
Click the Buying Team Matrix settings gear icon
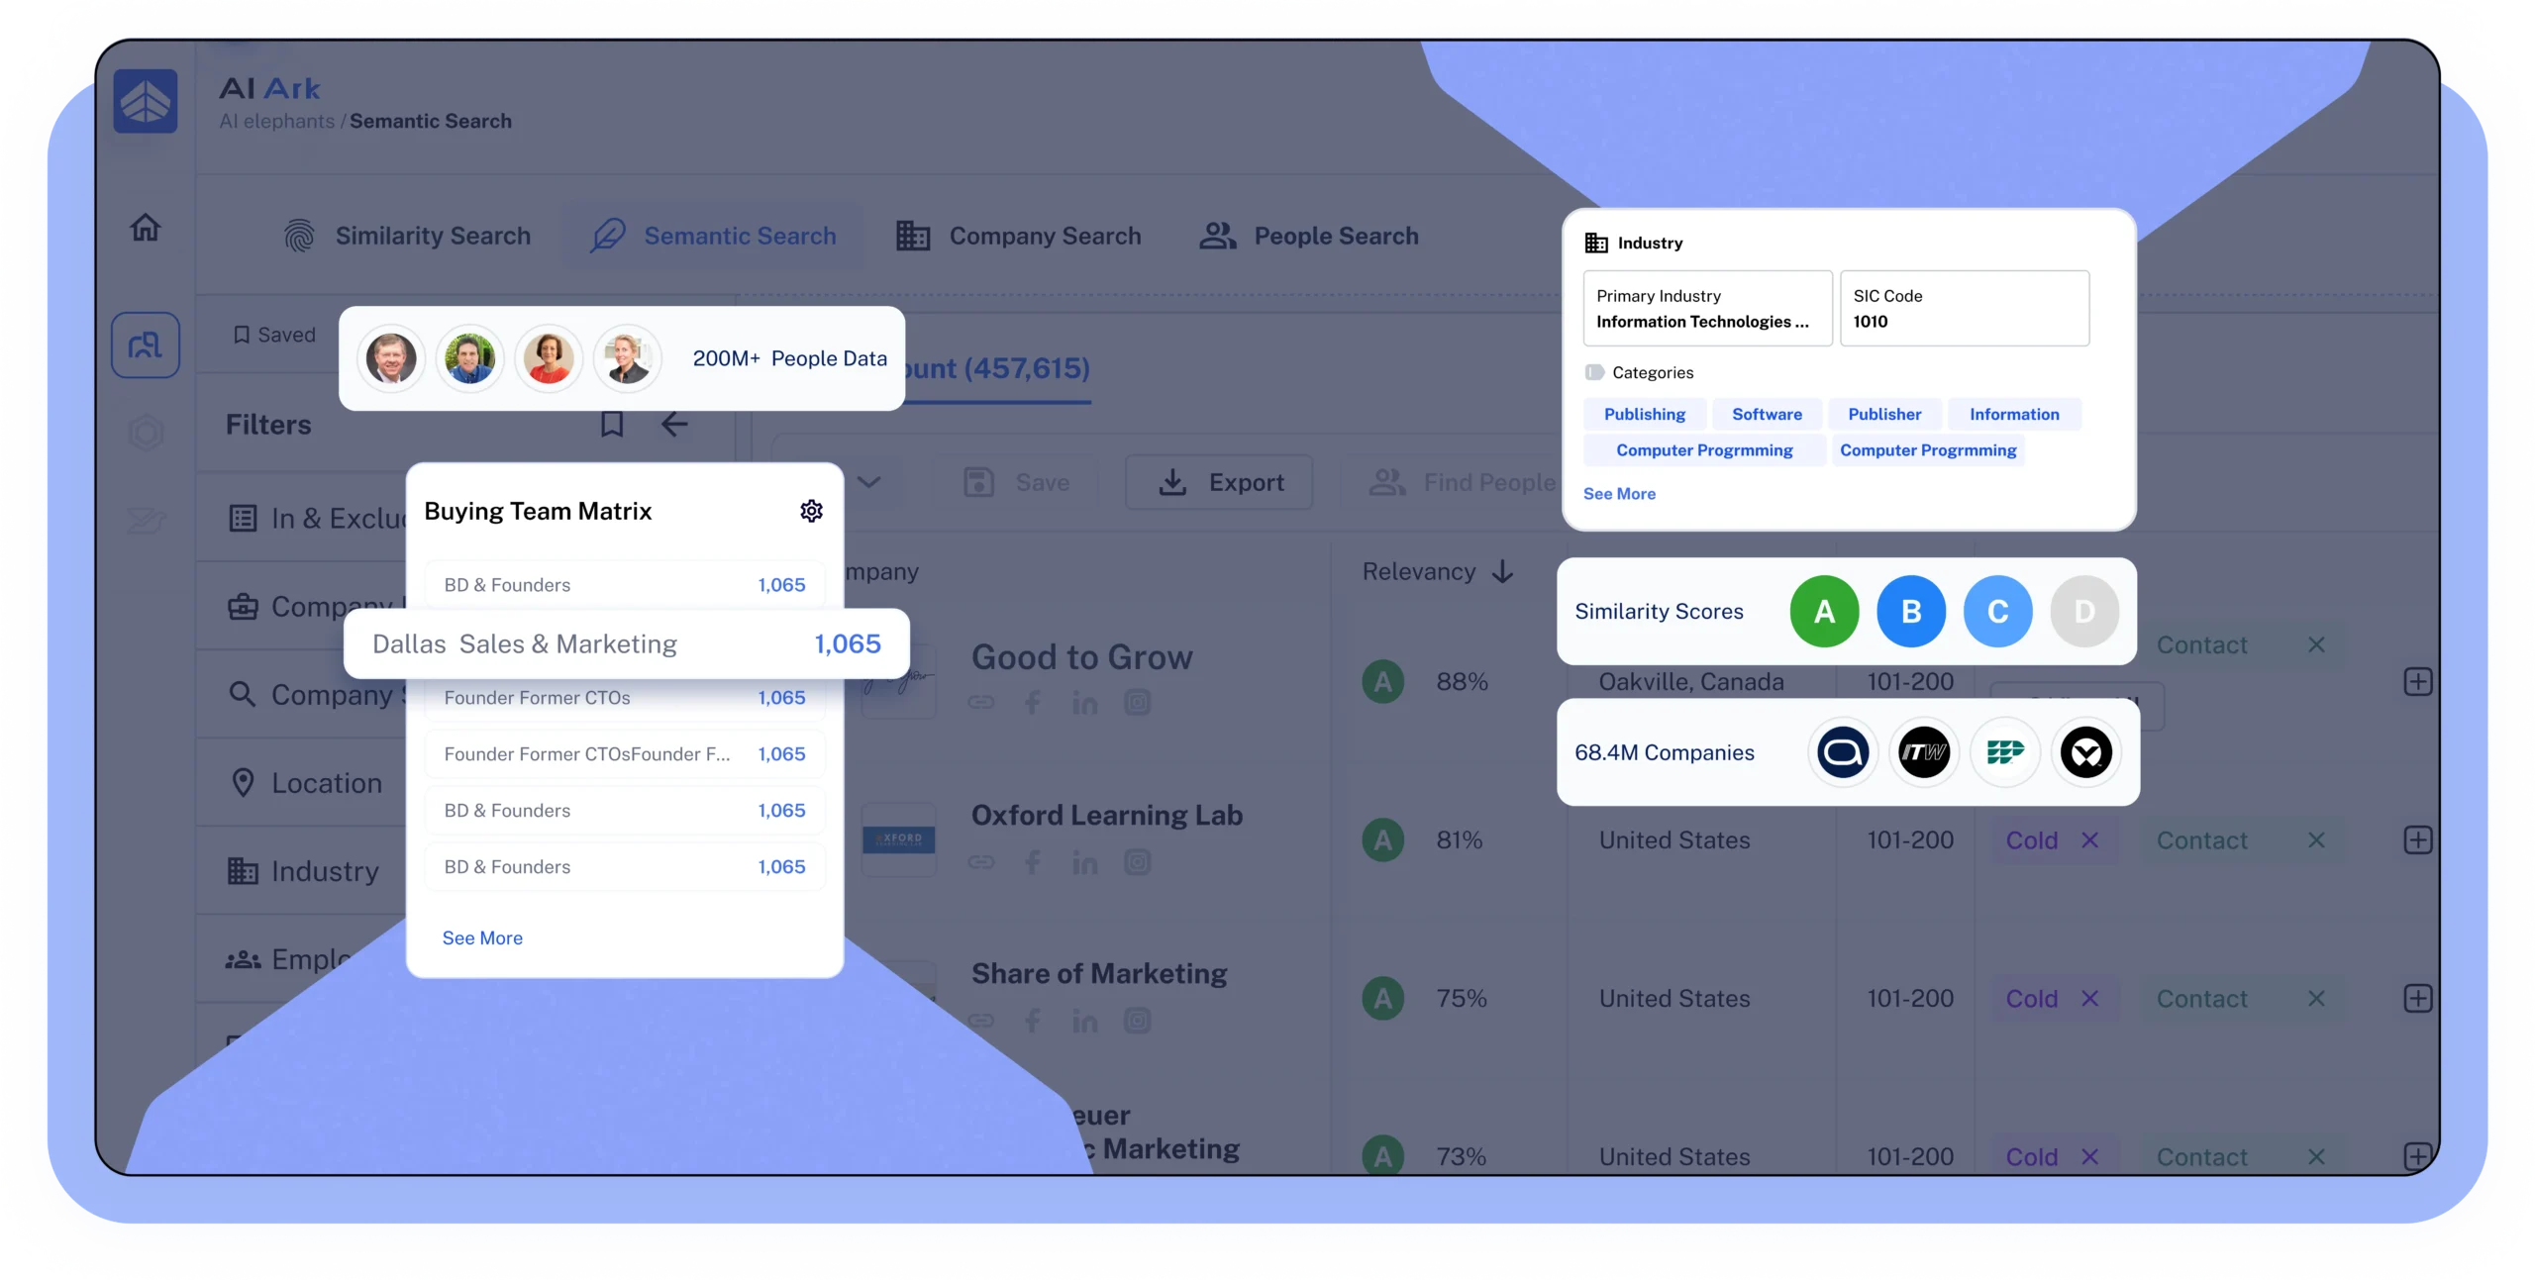click(810, 511)
